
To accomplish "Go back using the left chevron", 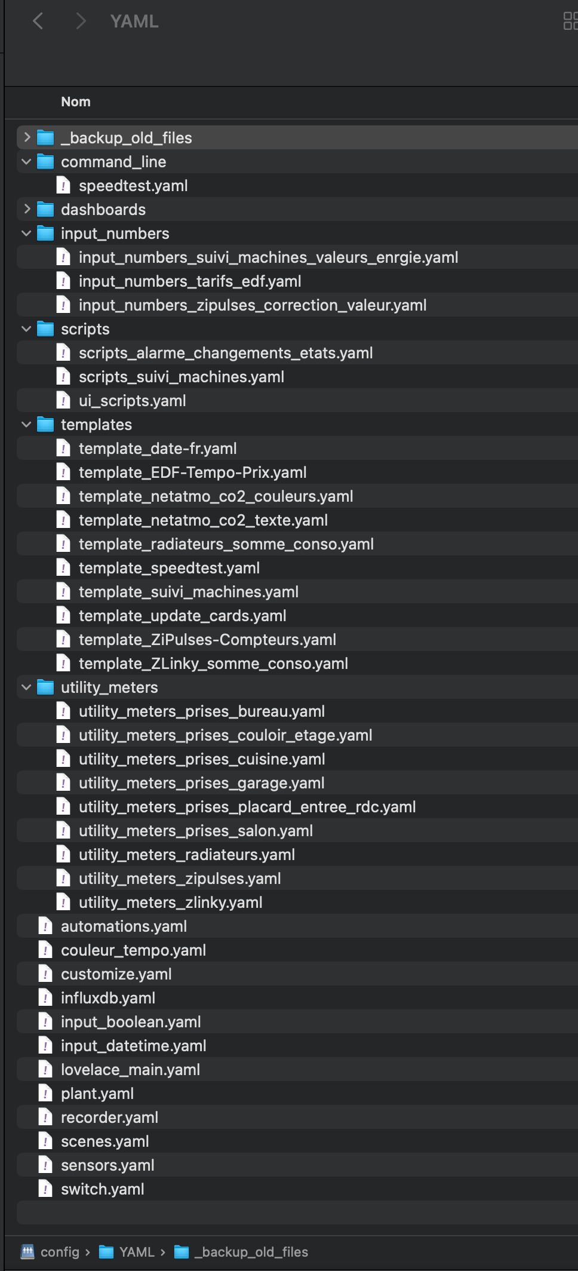I will (38, 22).
